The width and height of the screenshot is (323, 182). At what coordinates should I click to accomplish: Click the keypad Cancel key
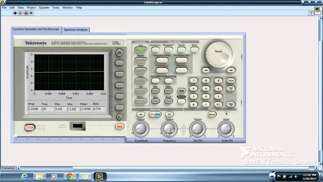coord(231,81)
